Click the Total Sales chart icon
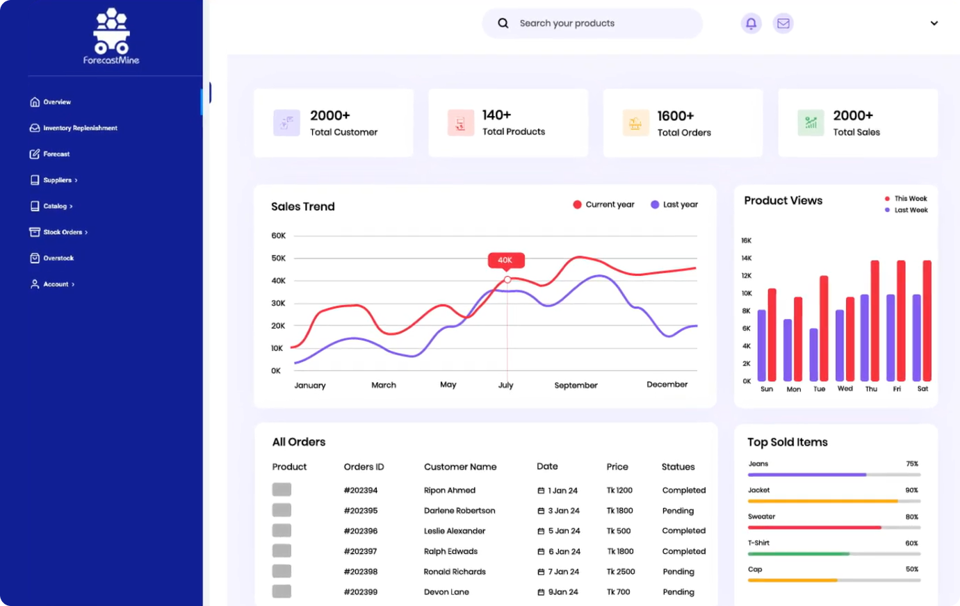The width and height of the screenshot is (960, 606). [x=811, y=123]
